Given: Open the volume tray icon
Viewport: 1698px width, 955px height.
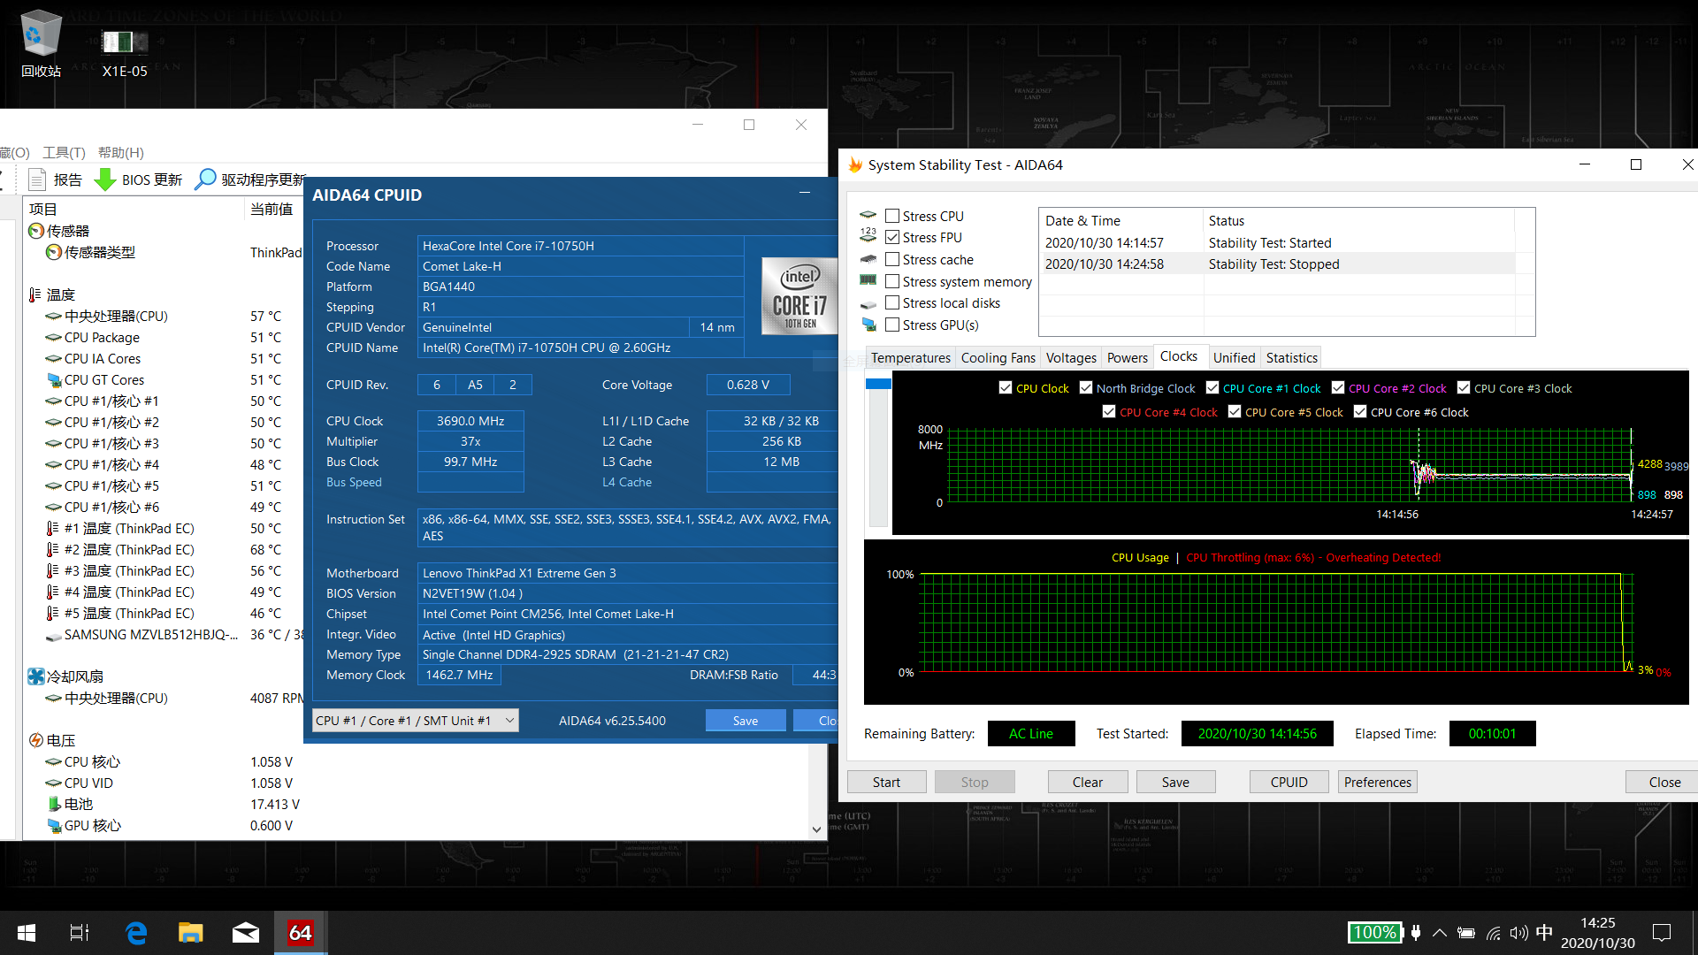Looking at the screenshot, I should [1518, 933].
